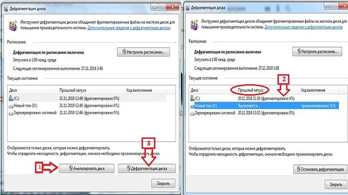The image size is (348, 195).
Task: Open Дополнительные сведения link in right window
Action: (x=303, y=27)
